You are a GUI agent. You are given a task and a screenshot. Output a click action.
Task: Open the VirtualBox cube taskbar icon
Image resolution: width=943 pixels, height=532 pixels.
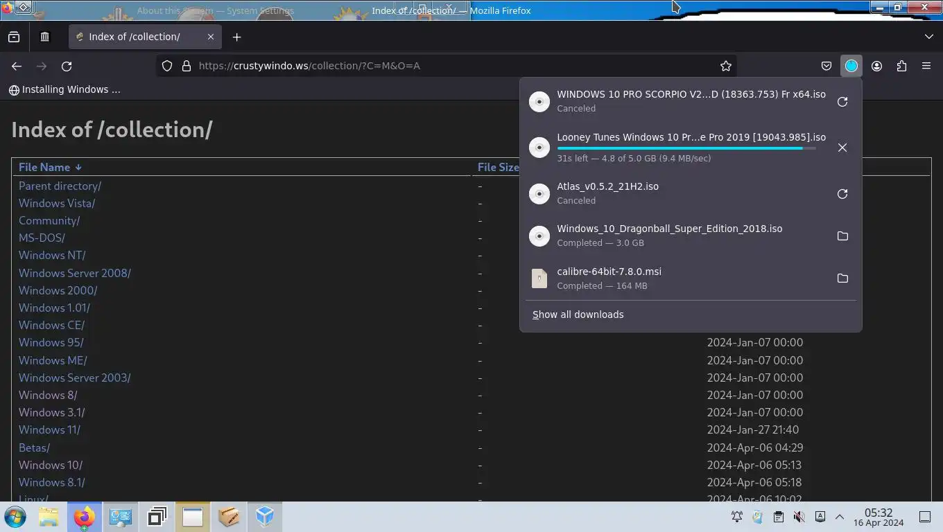pyautogui.click(x=265, y=517)
